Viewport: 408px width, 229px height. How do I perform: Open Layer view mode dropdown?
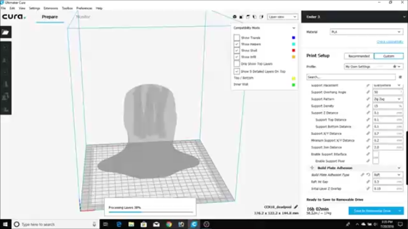(283, 17)
